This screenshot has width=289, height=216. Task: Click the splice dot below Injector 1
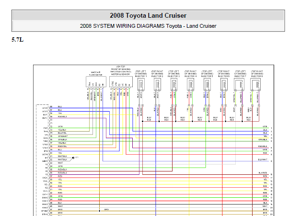[143, 121]
